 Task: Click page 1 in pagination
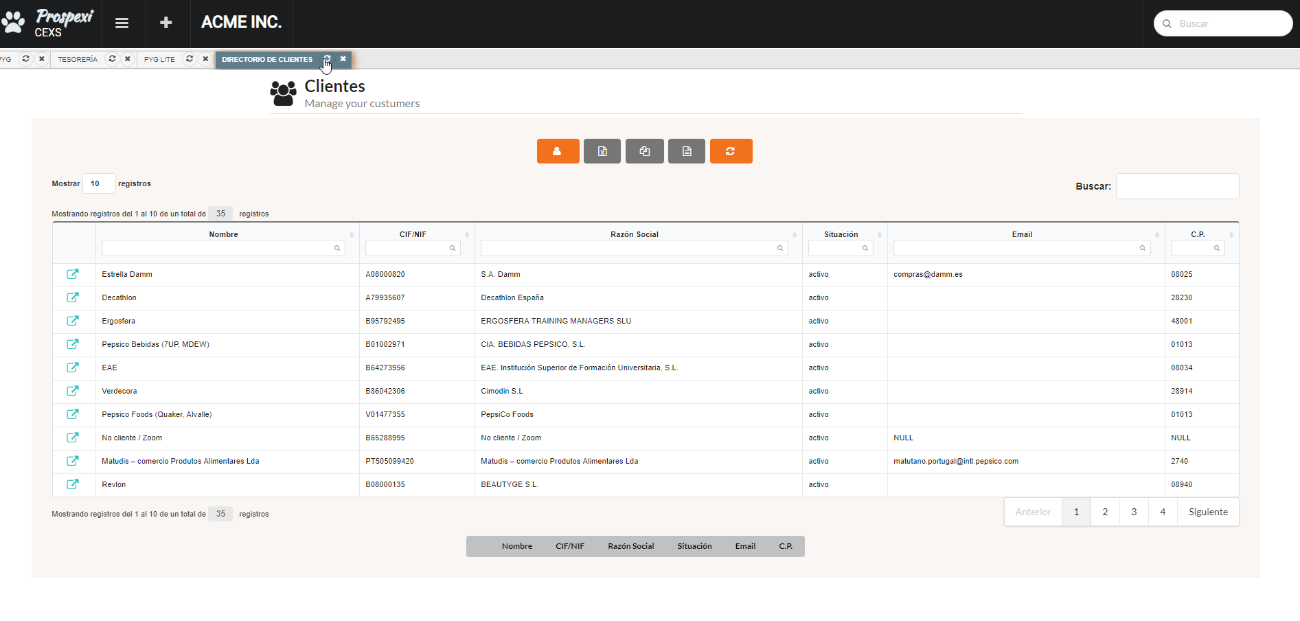coord(1076,512)
